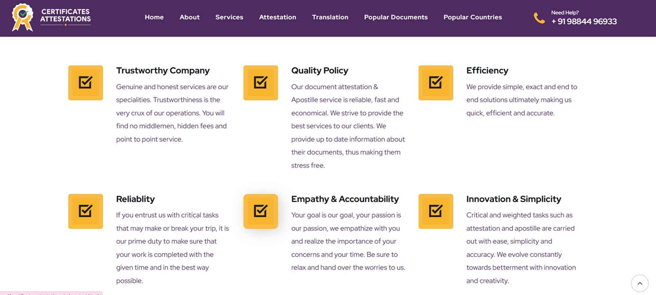This screenshot has width=656, height=295.
Task: Click the Trustworthy Company heading
Action: point(163,71)
